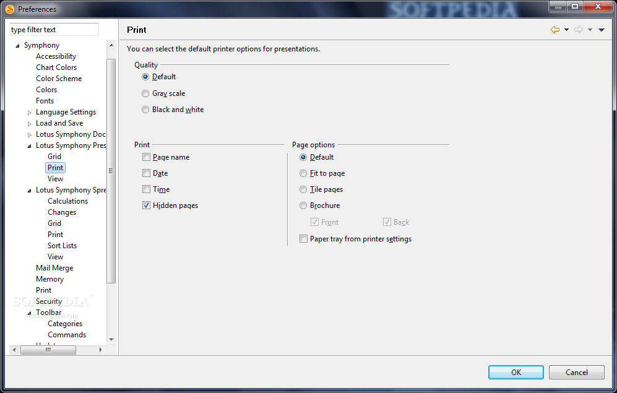
Task: Open the Fonts preferences page
Action: coord(45,101)
